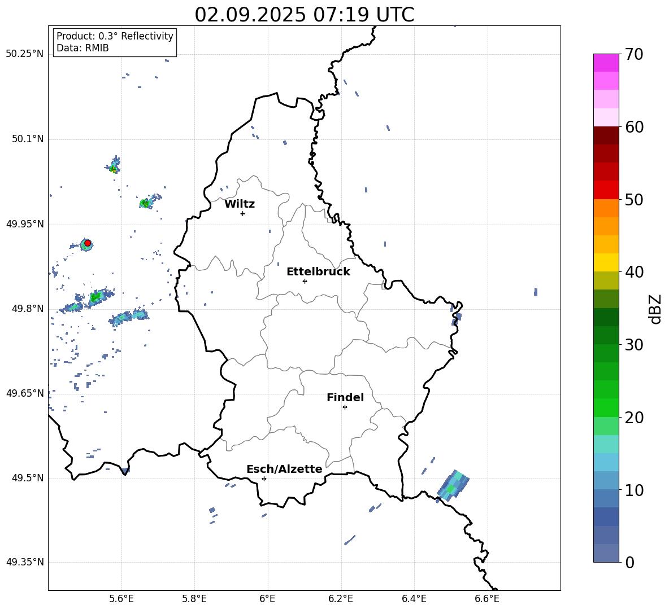Click the 6.2°E longitude label
This screenshot has width=669, height=610.
point(341,599)
